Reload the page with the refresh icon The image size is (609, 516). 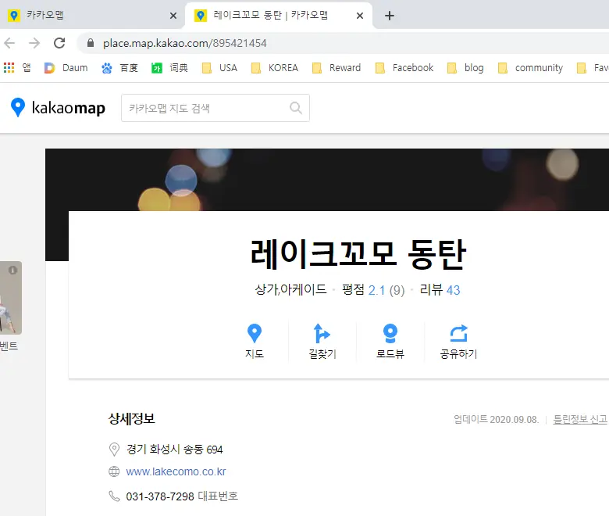coord(59,43)
